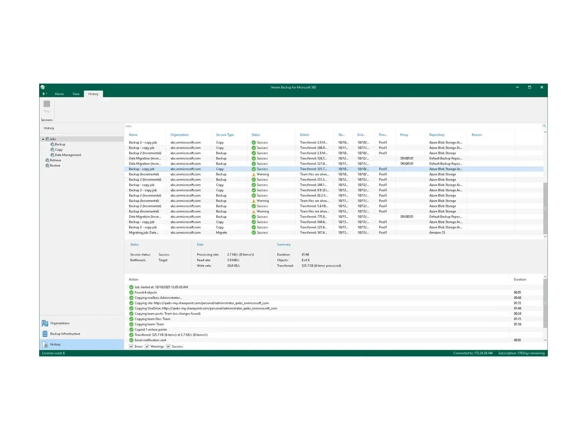Toggle the Warnings filter checkbox
Image resolution: width=587 pixels, height=440 pixels.
click(147, 347)
